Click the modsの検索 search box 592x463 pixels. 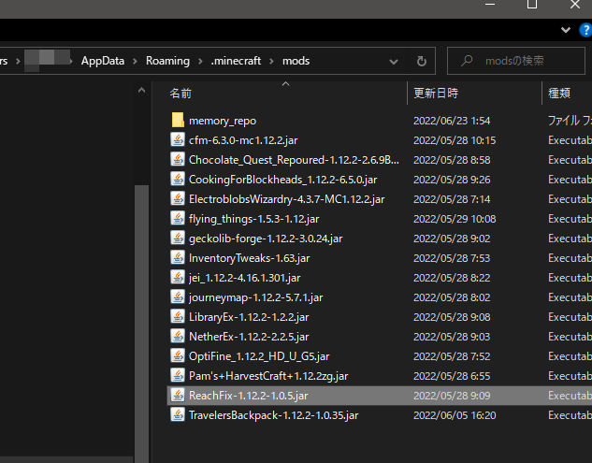[515, 61]
